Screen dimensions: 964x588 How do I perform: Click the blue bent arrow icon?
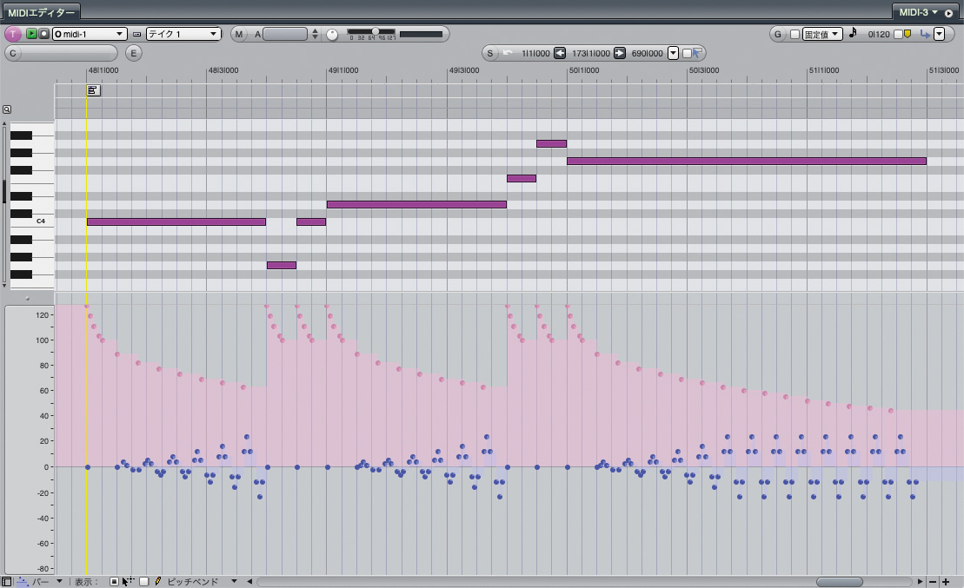point(925,35)
